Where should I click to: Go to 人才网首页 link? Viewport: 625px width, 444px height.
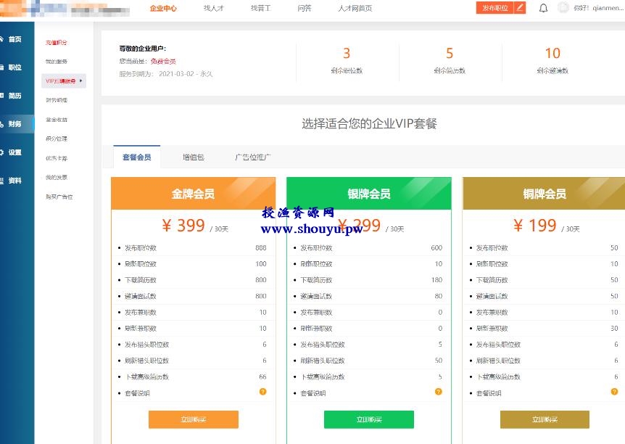pyautogui.click(x=355, y=8)
